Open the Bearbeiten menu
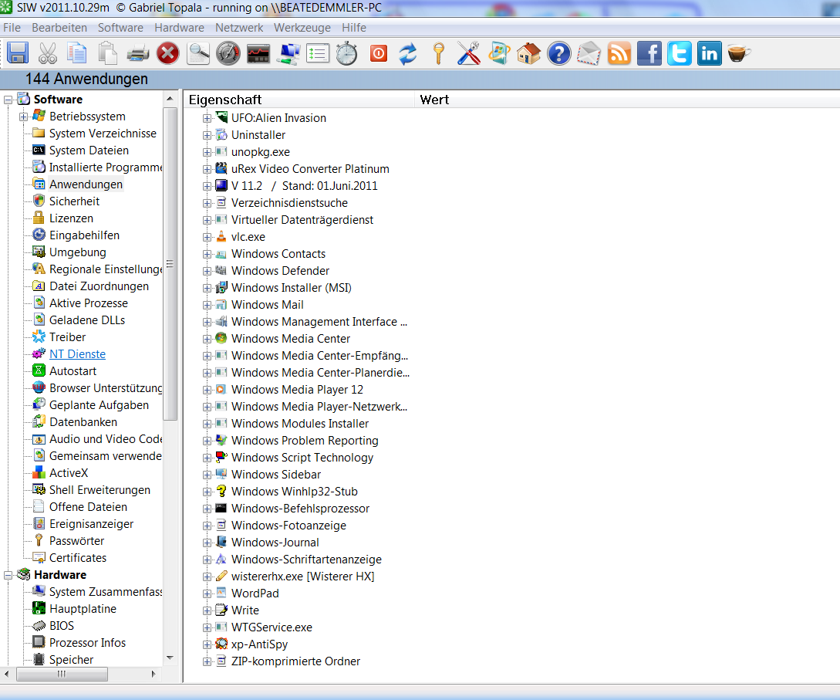 pyautogui.click(x=59, y=28)
